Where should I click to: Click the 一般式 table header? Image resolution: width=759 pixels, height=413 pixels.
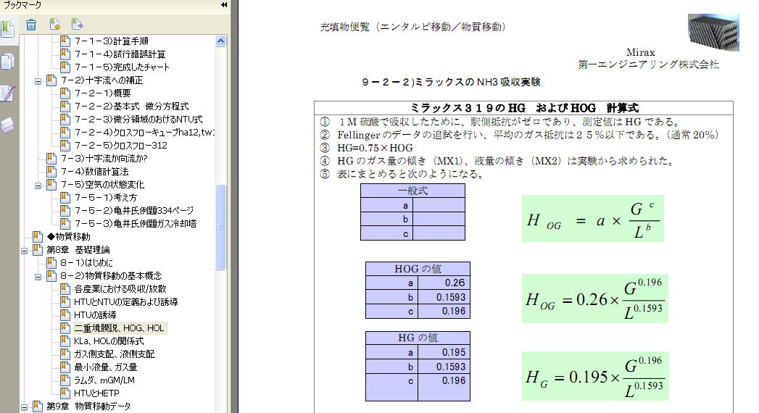coord(412,191)
